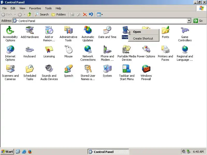Toggle the Folders pane button
This screenshot has height=155, width=207.
tap(58, 14)
